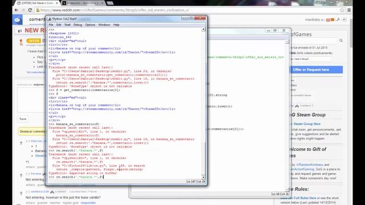Viewport: 365px width, 205px height.
Task: Open the Help menu in Python Shell
Action: point(116,25)
